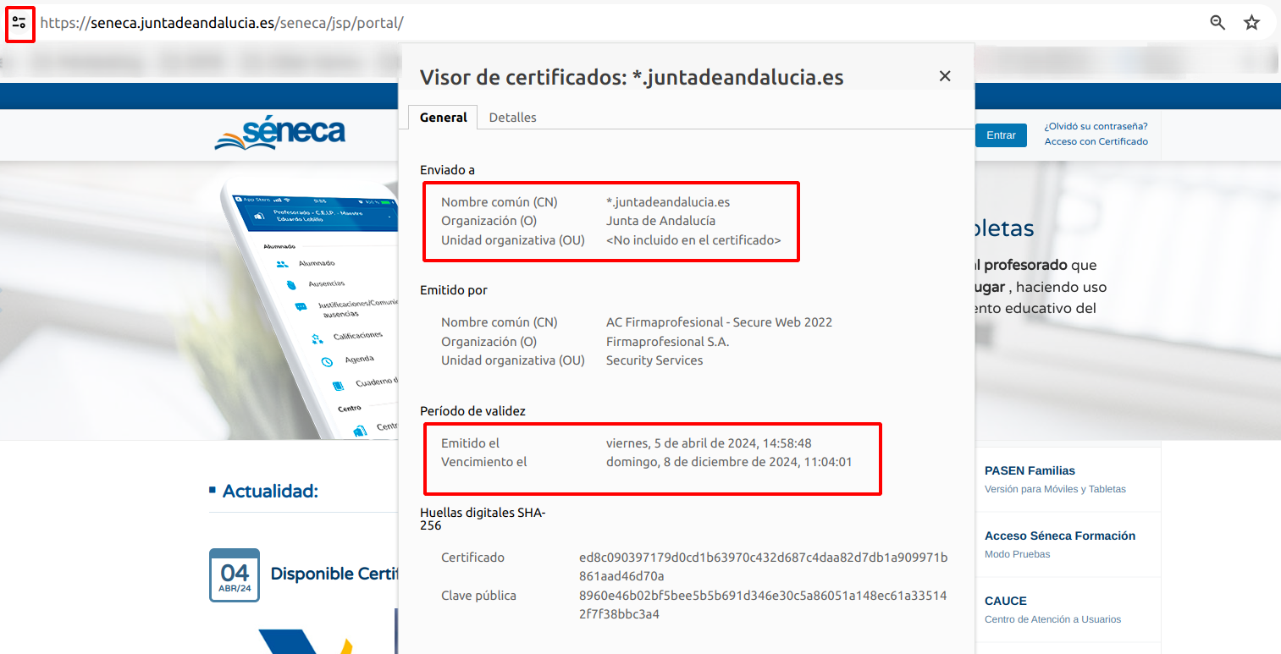The width and height of the screenshot is (1281, 654).
Task: Click the Firmaprofesional S.A. organization value
Action: [x=667, y=342]
